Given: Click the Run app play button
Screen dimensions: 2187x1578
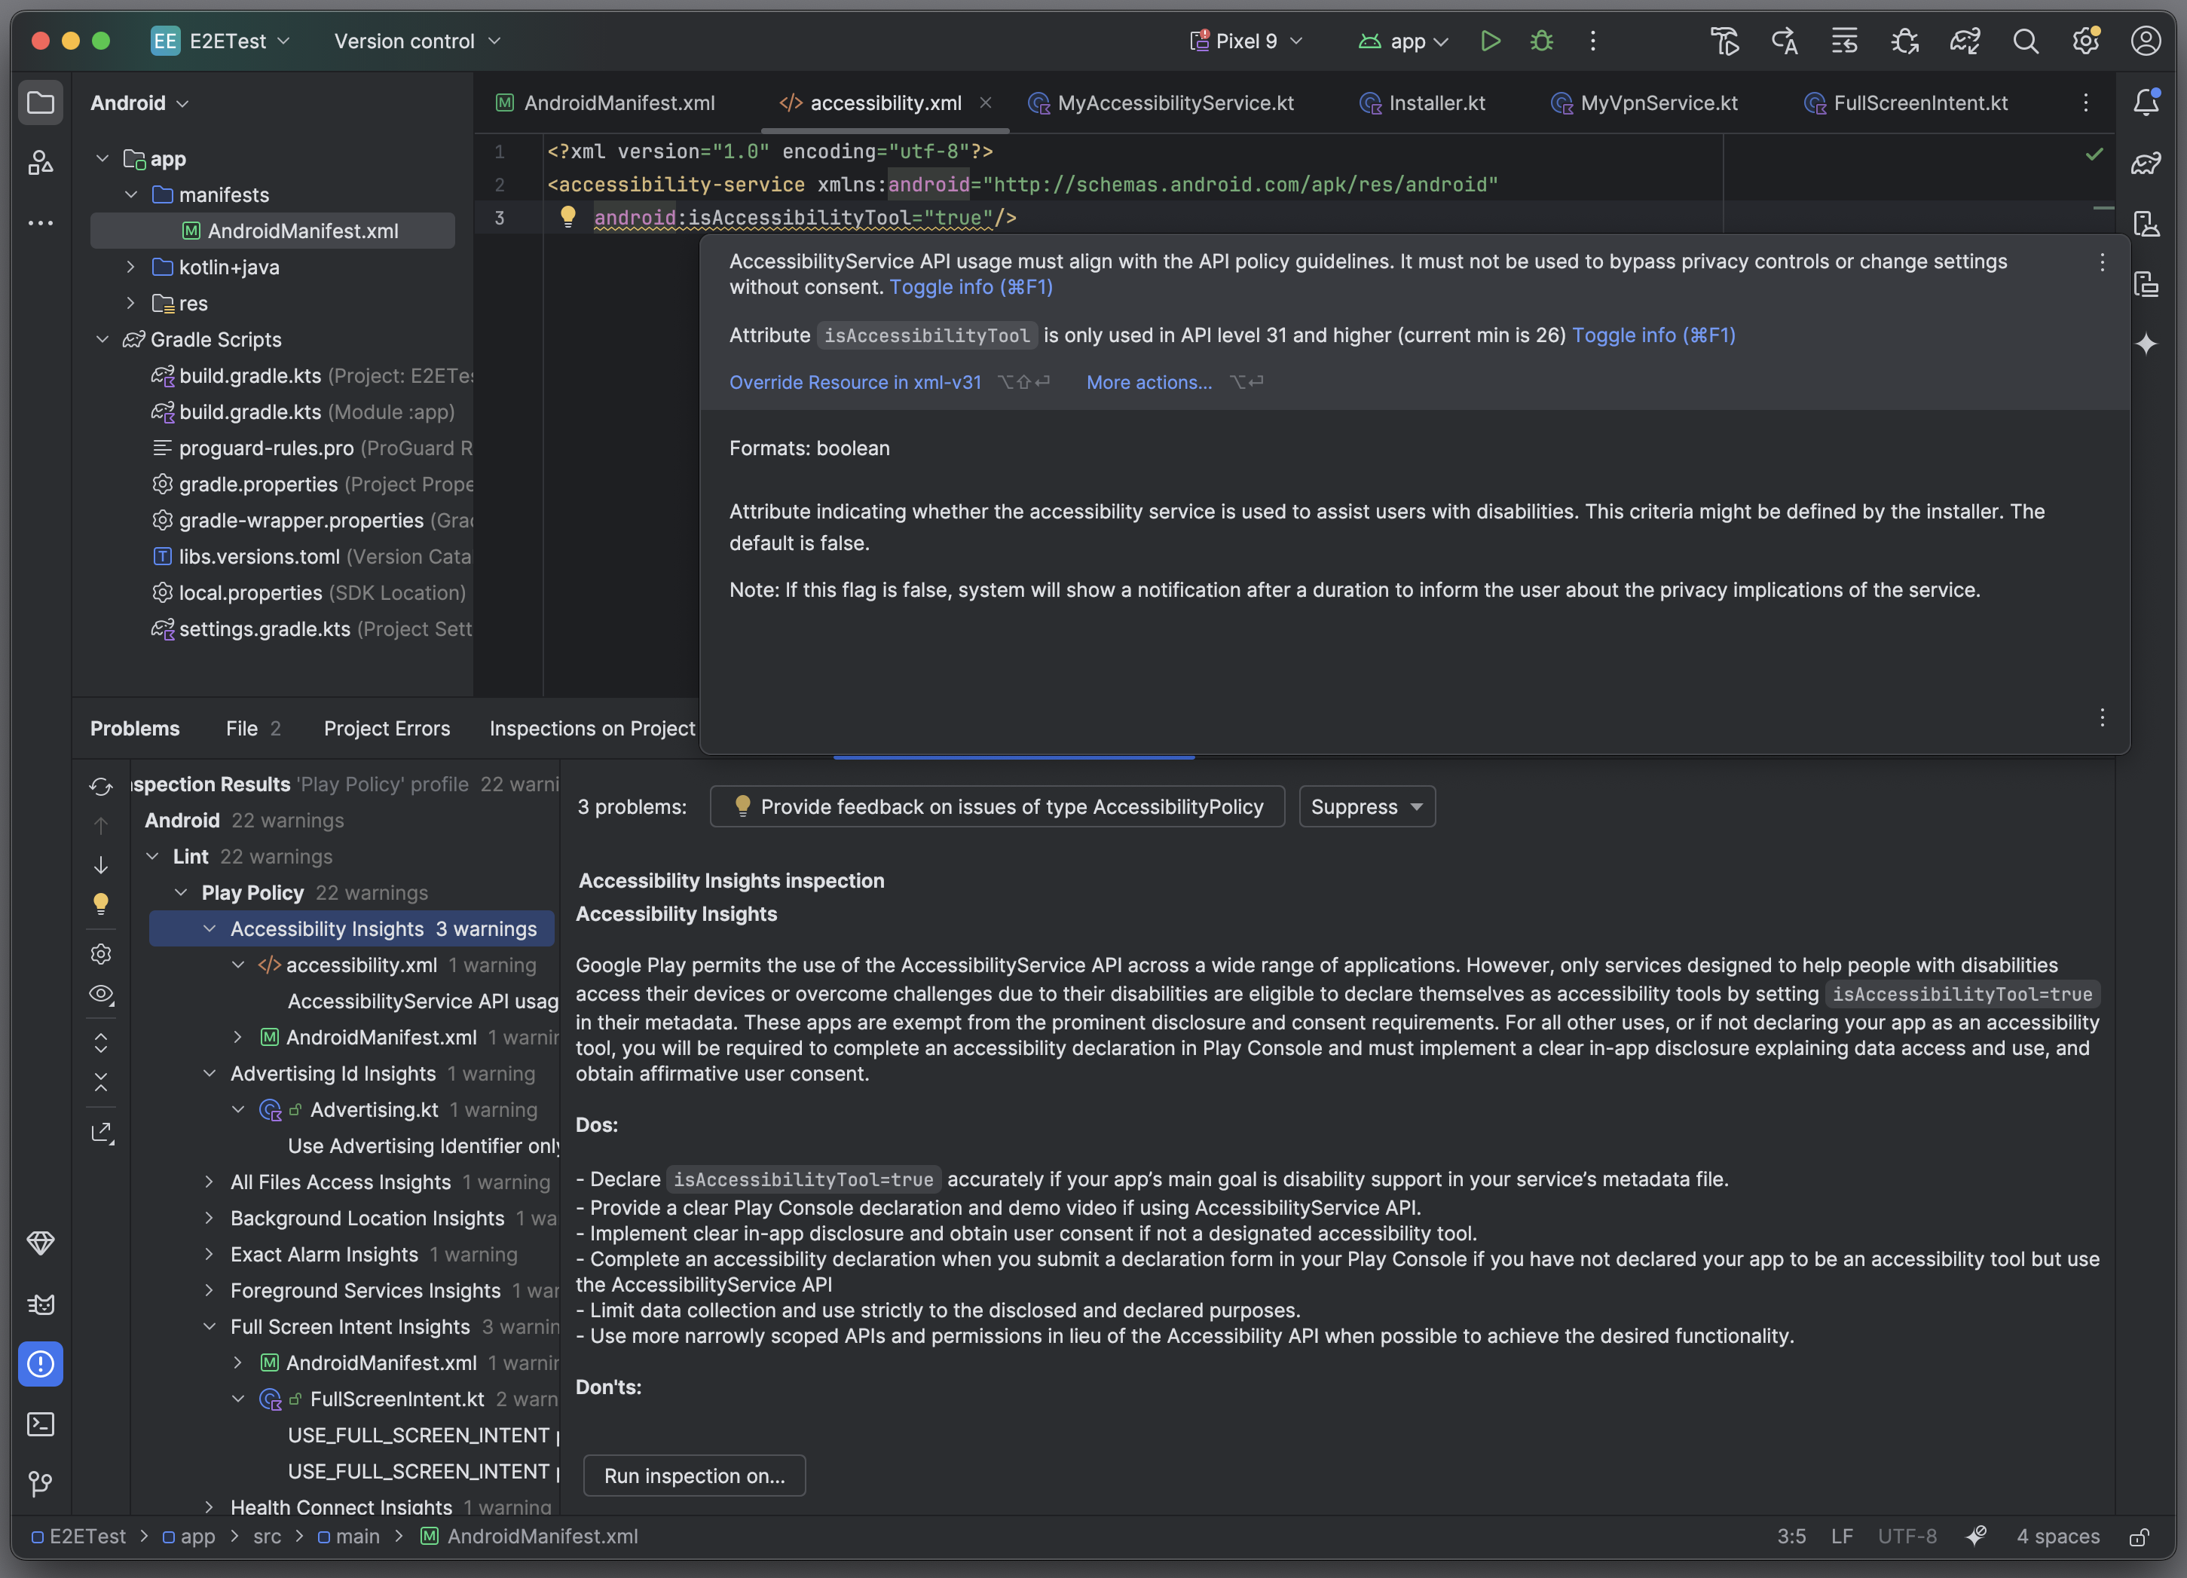Looking at the screenshot, I should click(1490, 41).
